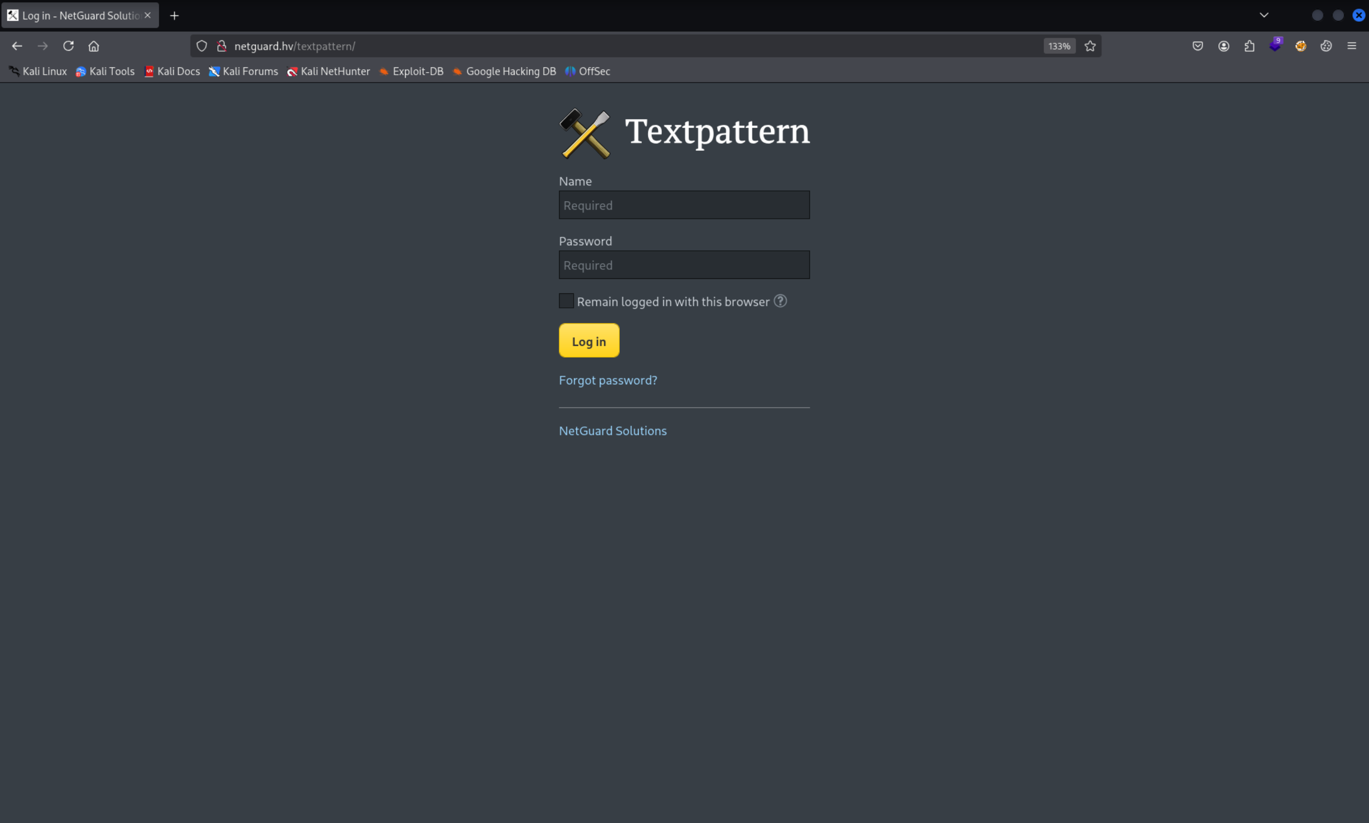Click the Textpattern hammer and chisel logo
Screen dimensions: 1369x823
585,133
